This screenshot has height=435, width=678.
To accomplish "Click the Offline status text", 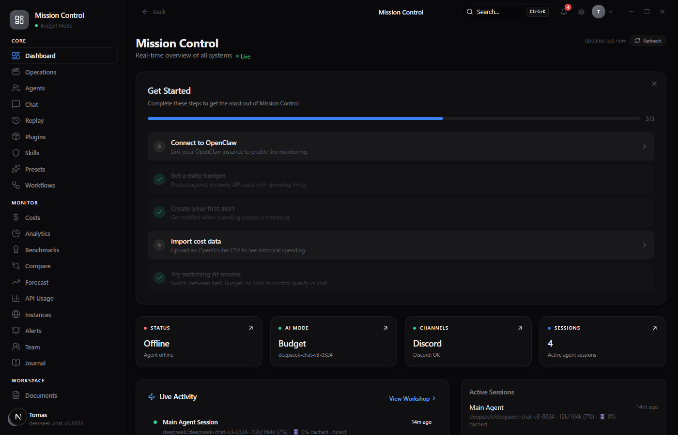I will pos(156,344).
